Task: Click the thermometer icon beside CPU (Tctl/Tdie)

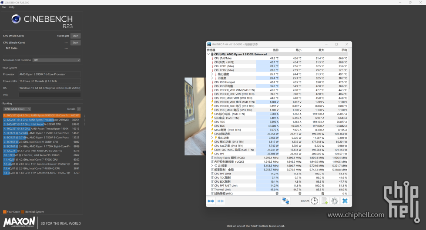Action: tap(212, 58)
